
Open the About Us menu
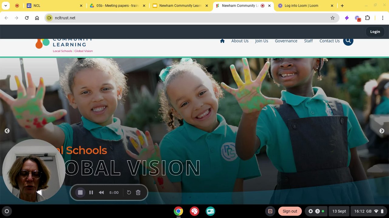pos(240,41)
